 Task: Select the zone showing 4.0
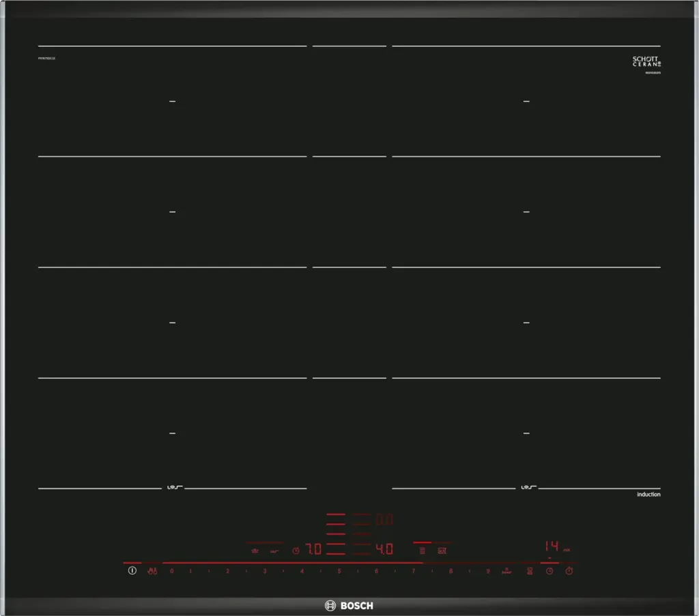[x=384, y=548]
